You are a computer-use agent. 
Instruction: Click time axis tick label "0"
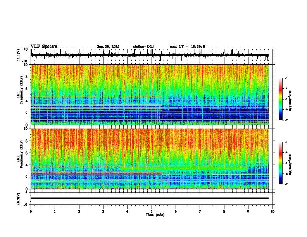pyautogui.click(x=31, y=211)
